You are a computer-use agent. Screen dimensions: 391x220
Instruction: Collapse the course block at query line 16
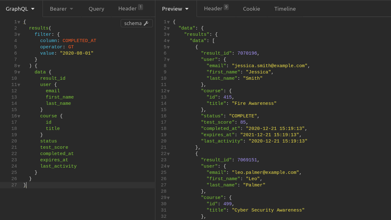point(19,116)
